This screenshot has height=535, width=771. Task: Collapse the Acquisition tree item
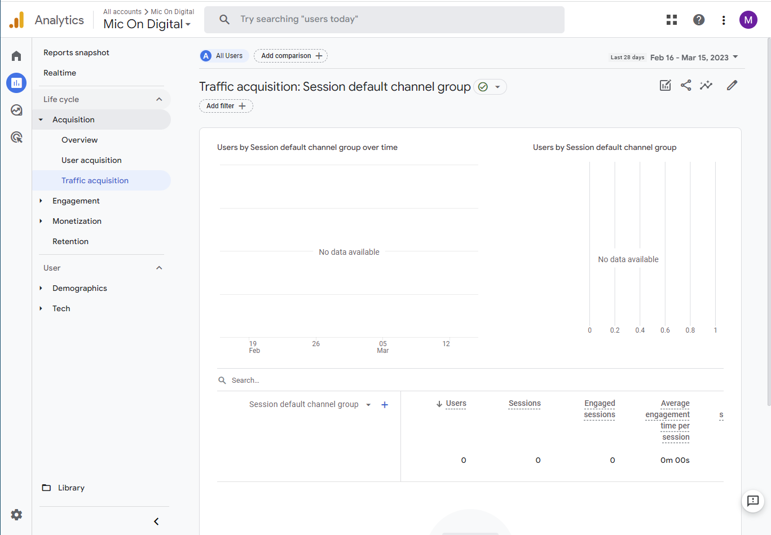[41, 120]
